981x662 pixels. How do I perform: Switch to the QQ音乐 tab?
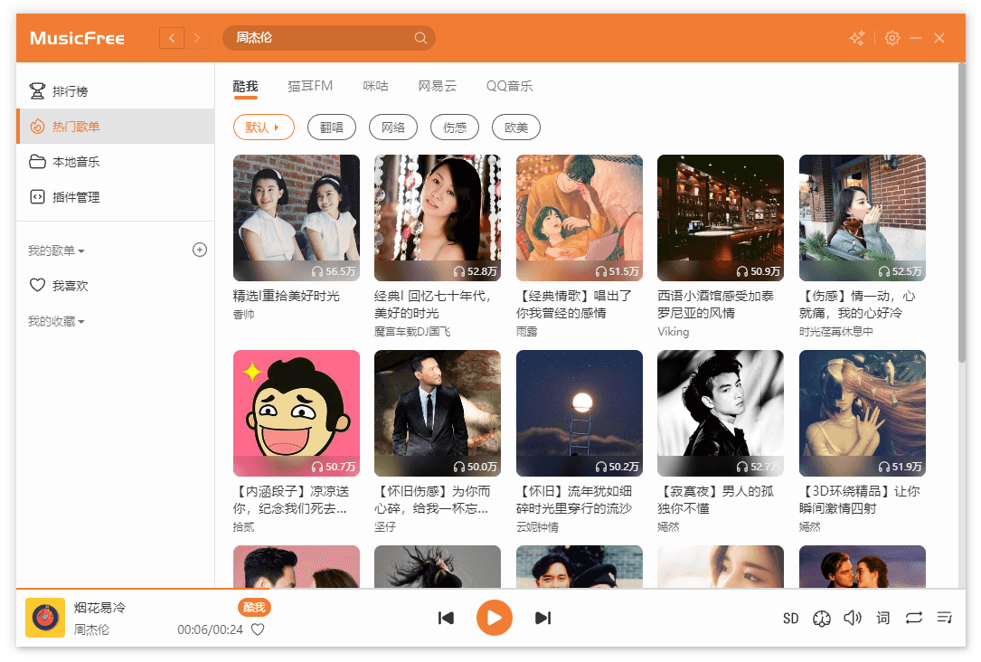(x=509, y=86)
